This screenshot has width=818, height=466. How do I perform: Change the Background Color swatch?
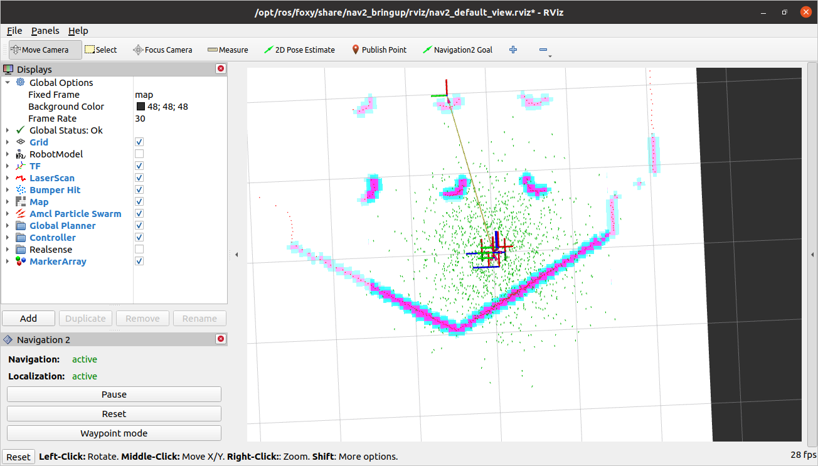(141, 106)
